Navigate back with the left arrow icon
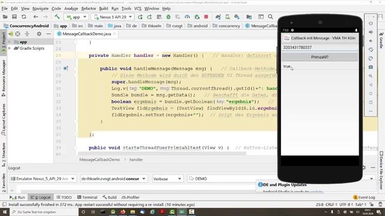Viewport: 385px width, 216px height. pos(36,17)
